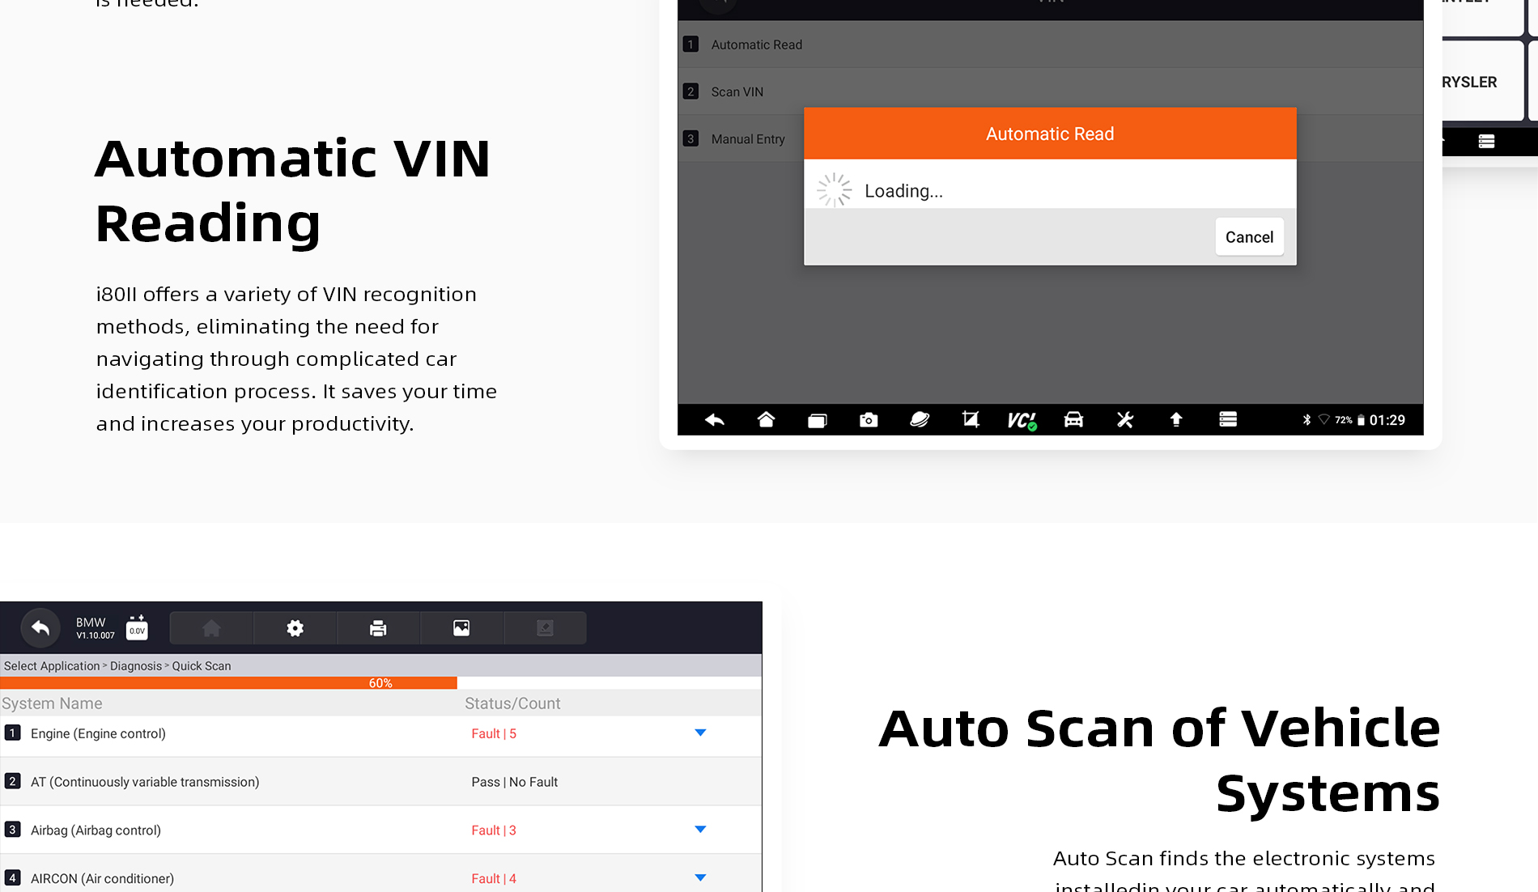Cancel the Automatic Read loading dialog

(x=1249, y=237)
